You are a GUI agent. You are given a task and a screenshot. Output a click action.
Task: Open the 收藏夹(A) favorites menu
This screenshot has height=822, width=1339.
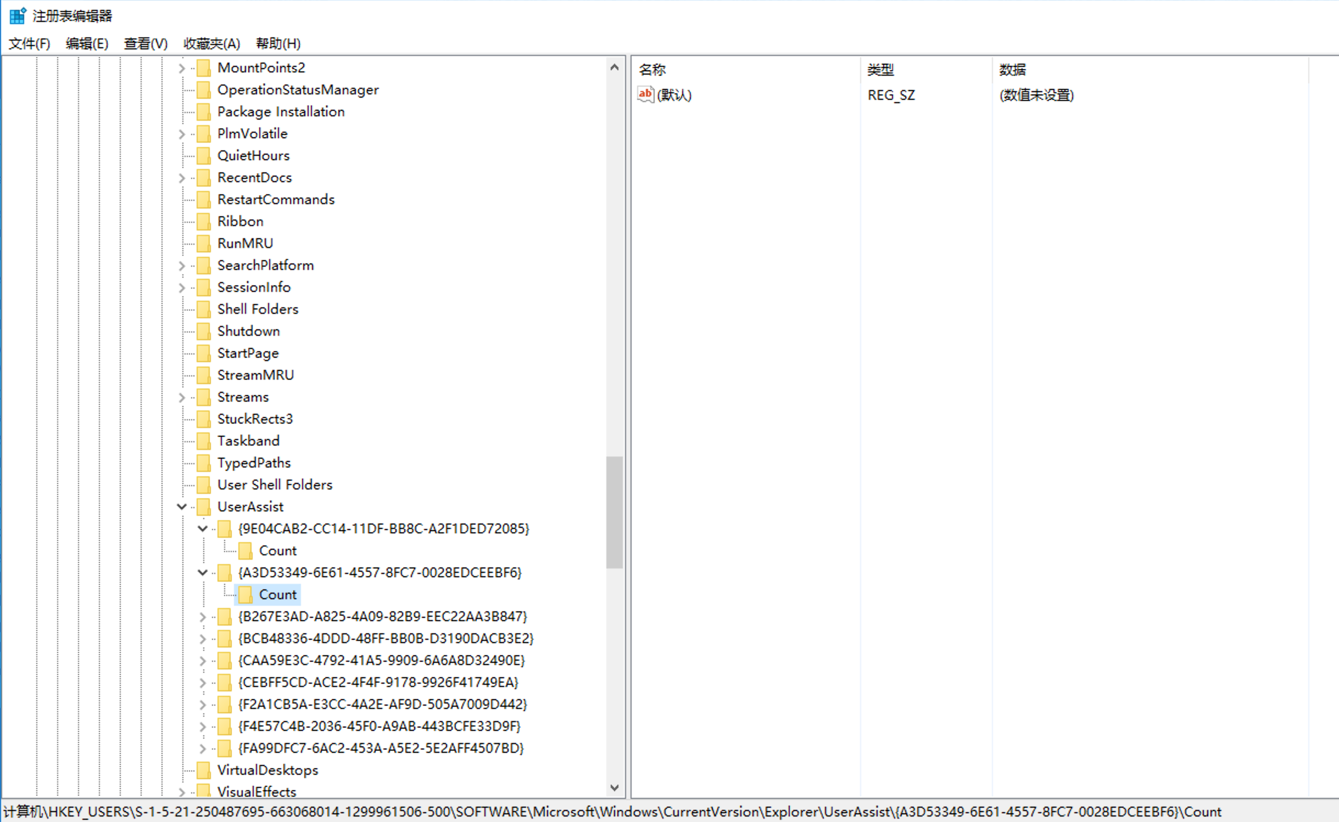coord(211,43)
